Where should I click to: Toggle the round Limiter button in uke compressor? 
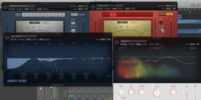pos(161,22)
